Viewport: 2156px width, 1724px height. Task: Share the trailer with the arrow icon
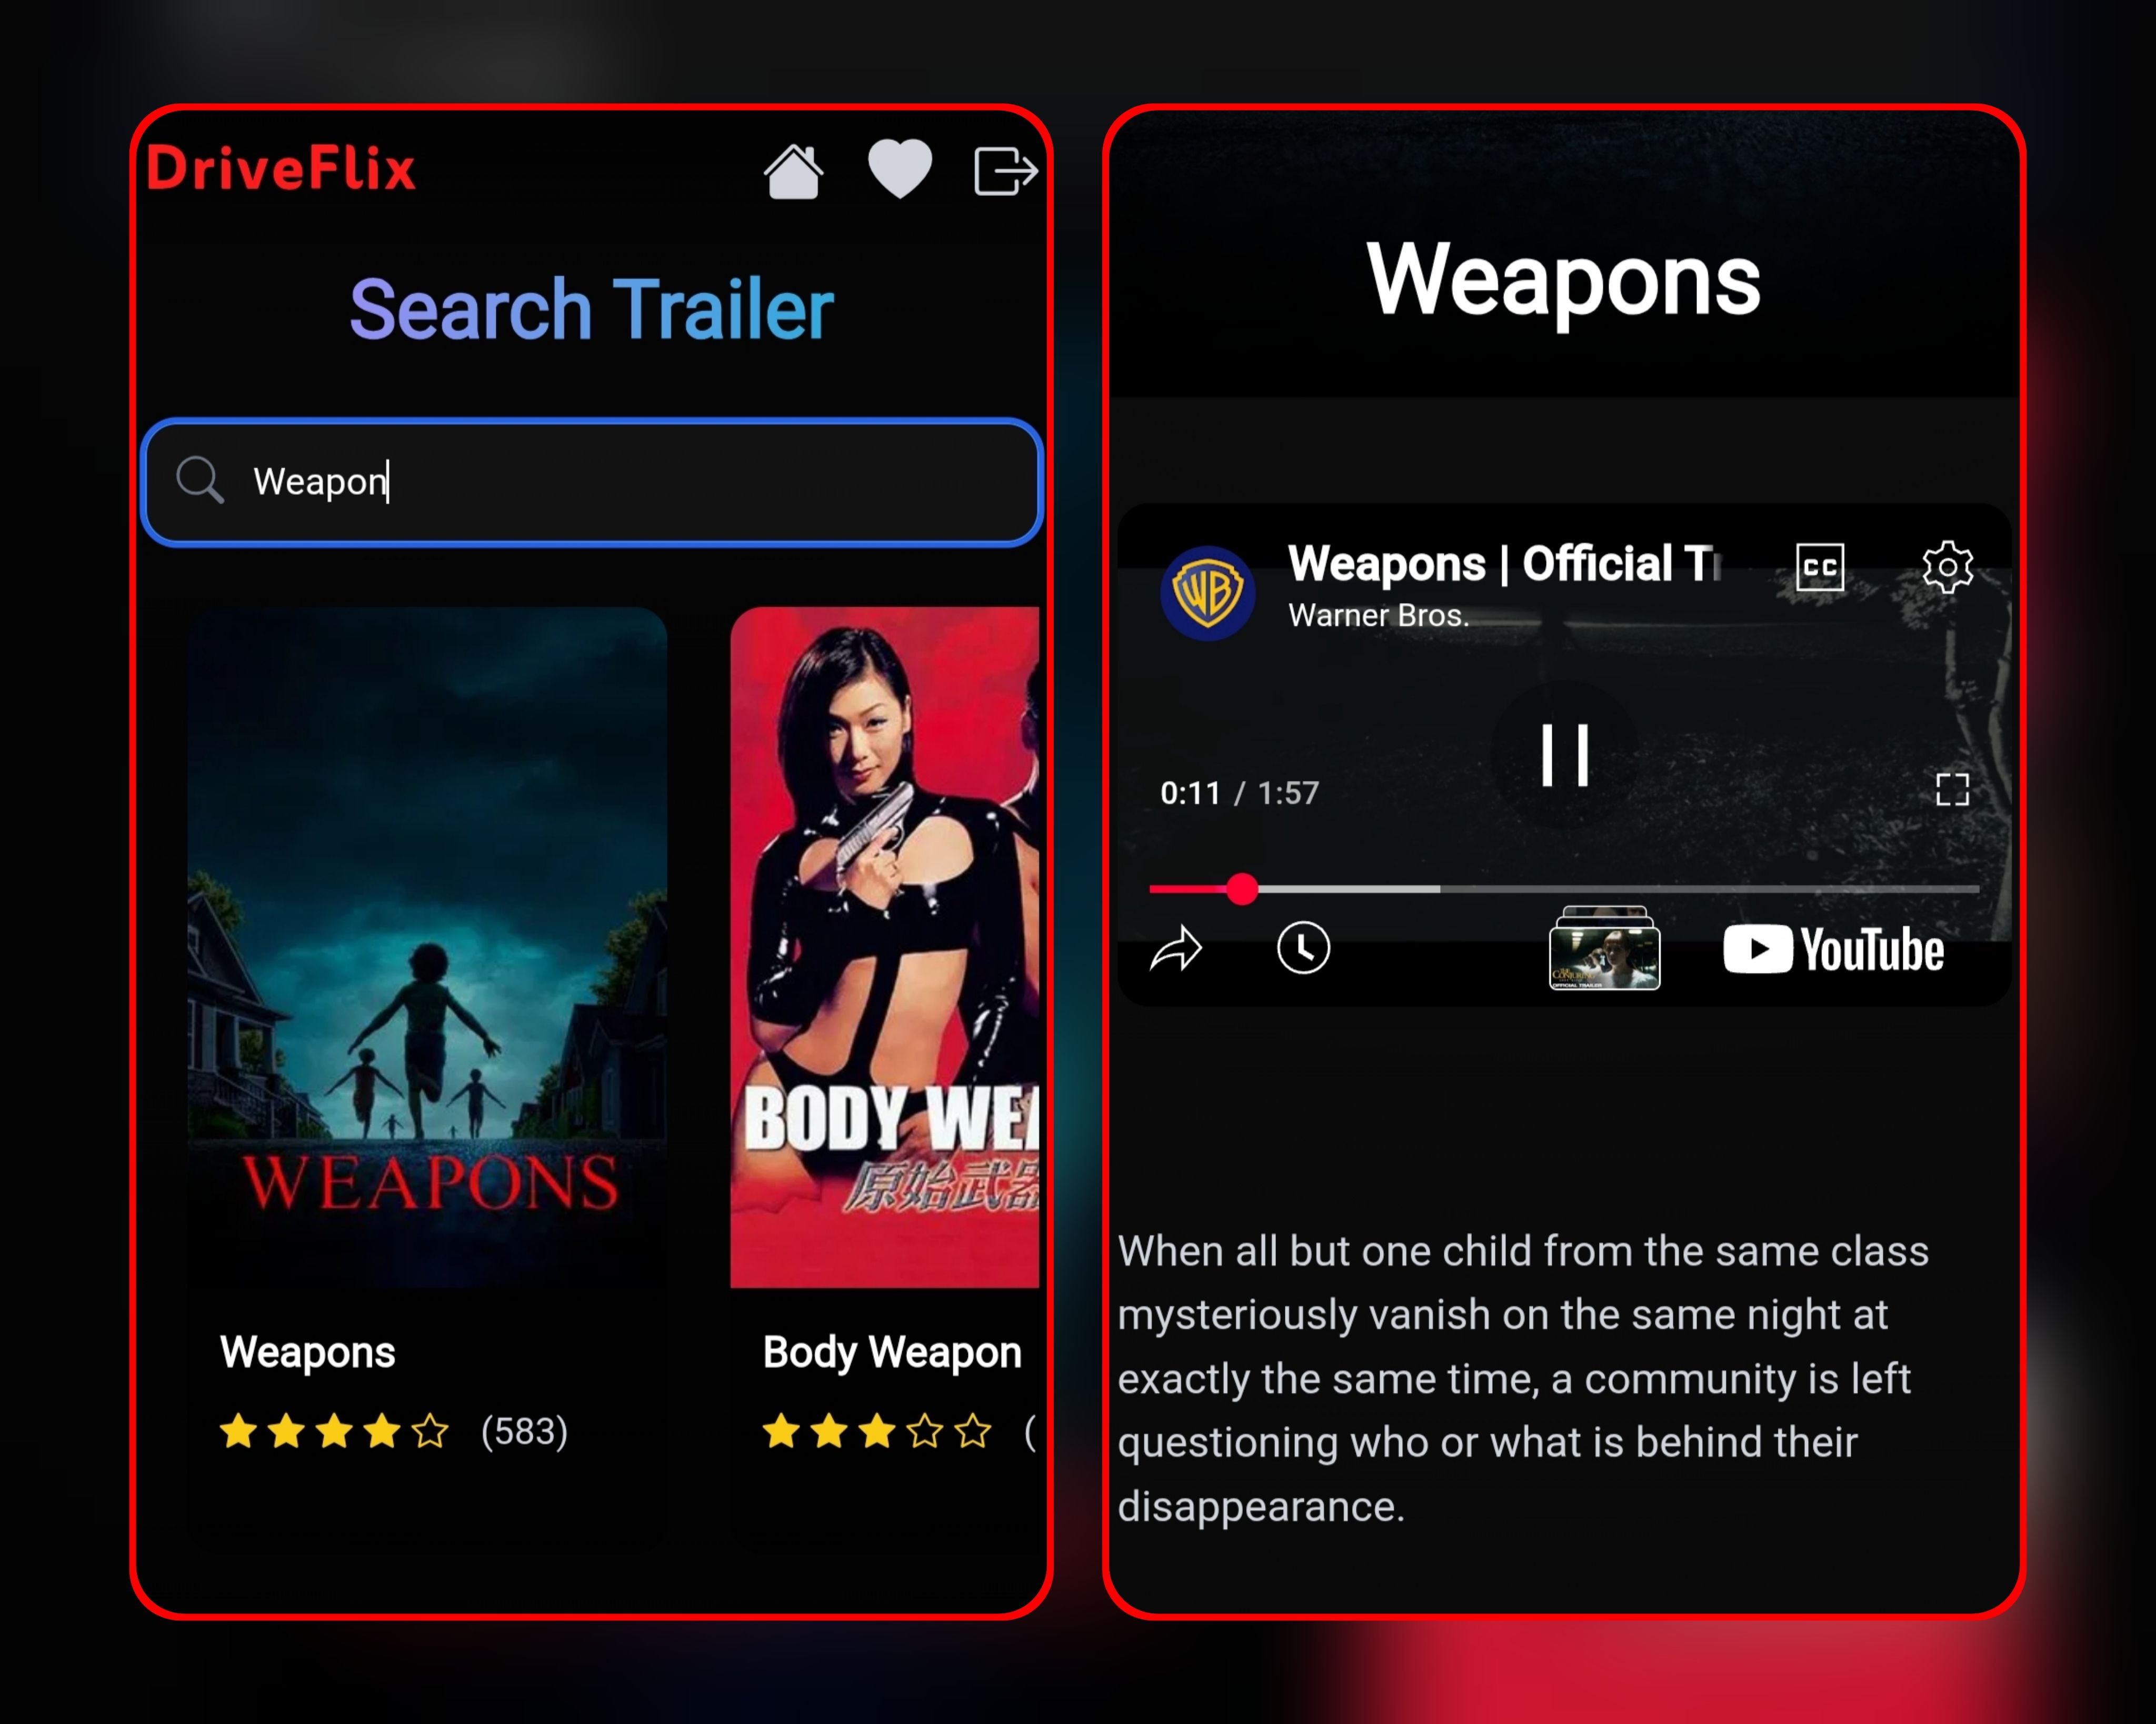click(x=1176, y=949)
